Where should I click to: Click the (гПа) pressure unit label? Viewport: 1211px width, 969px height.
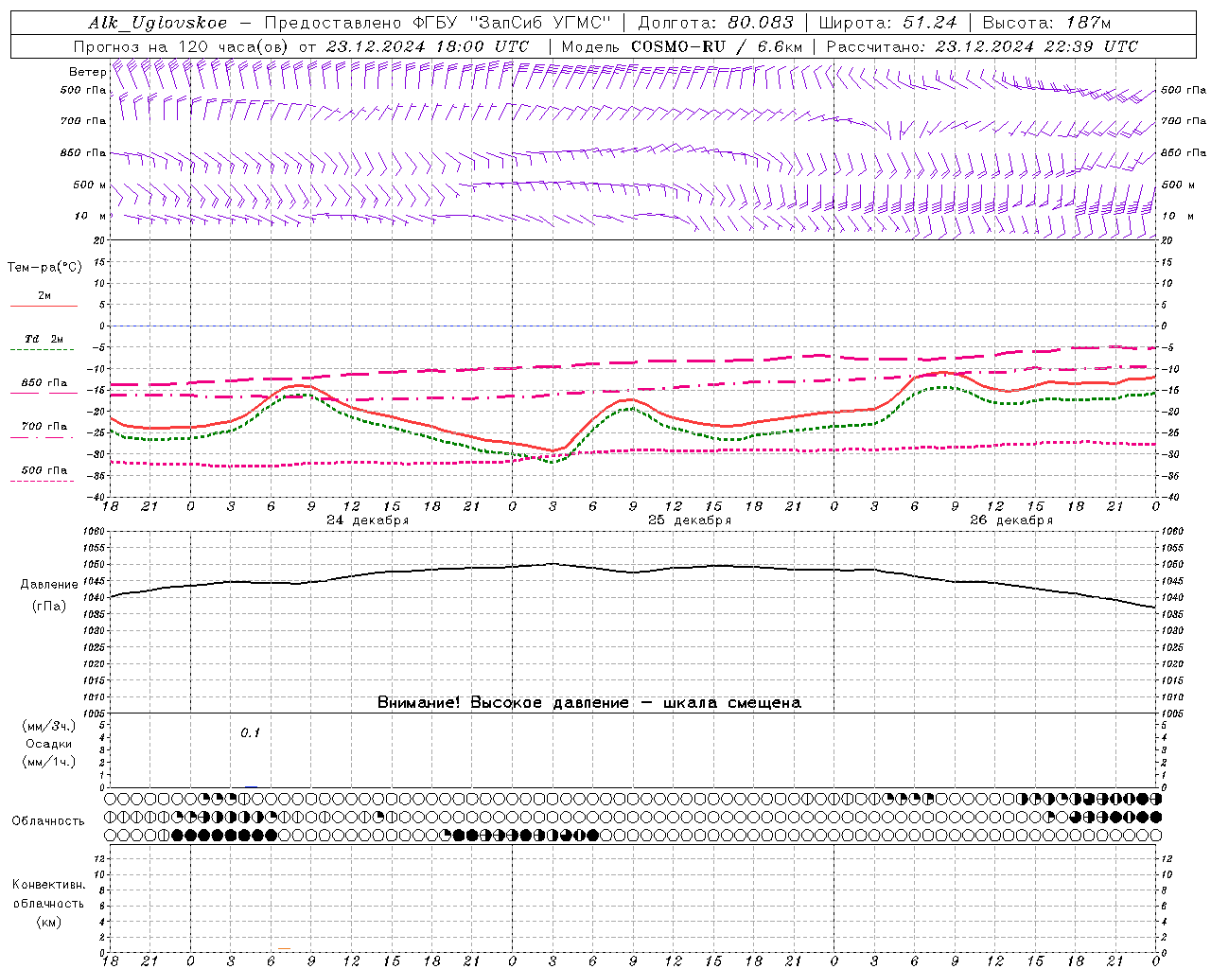coord(49,607)
